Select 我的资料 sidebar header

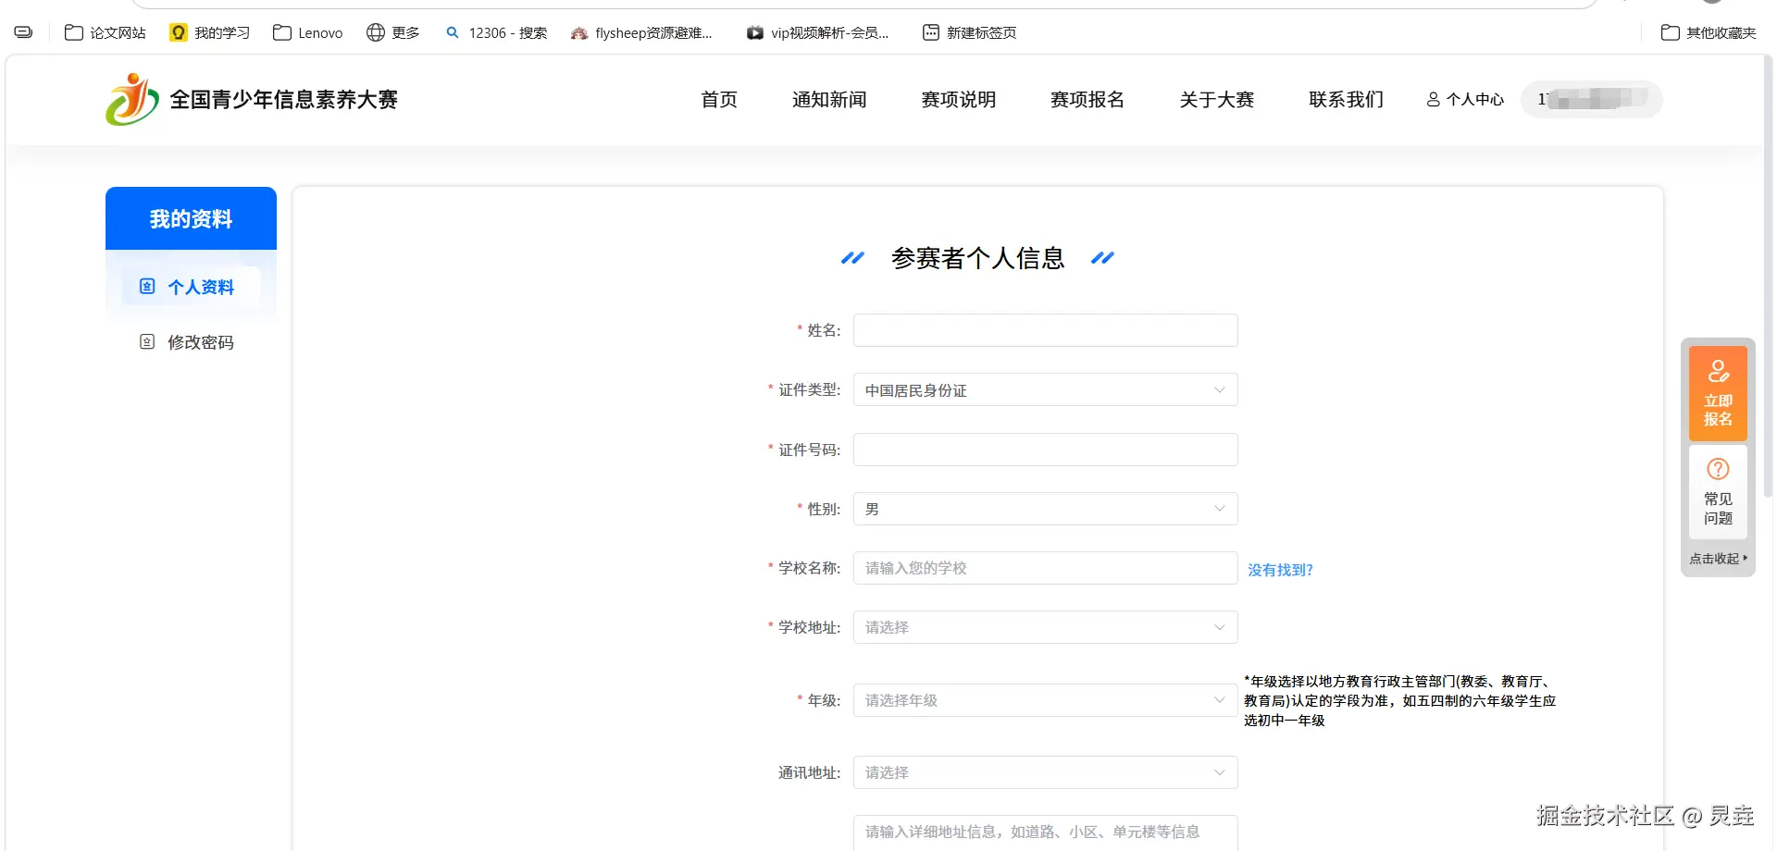point(191,218)
